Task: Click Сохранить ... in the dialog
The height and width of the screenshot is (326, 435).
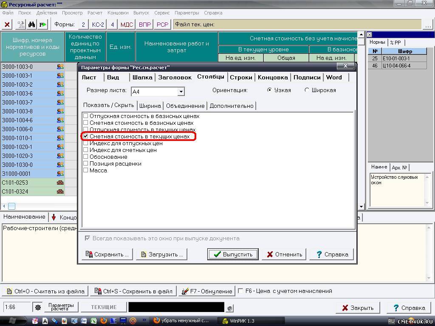Action: 107,254
